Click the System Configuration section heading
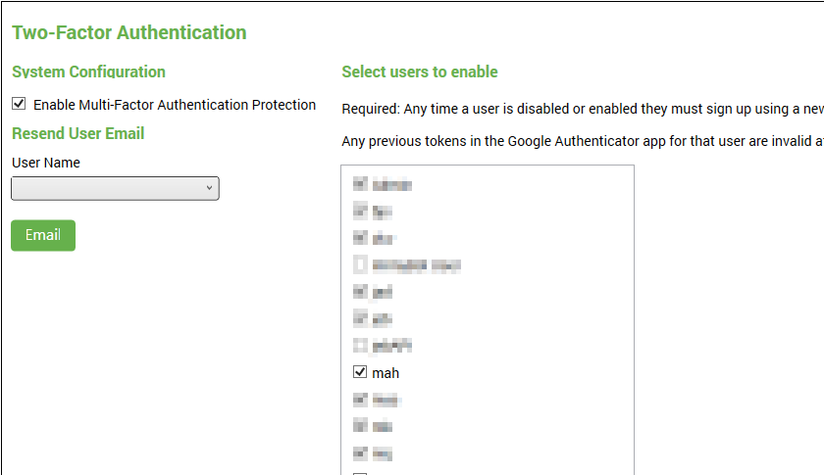Screen dimensions: 824x475 88,71
